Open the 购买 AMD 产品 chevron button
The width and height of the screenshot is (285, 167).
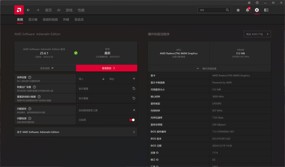coord(257,34)
